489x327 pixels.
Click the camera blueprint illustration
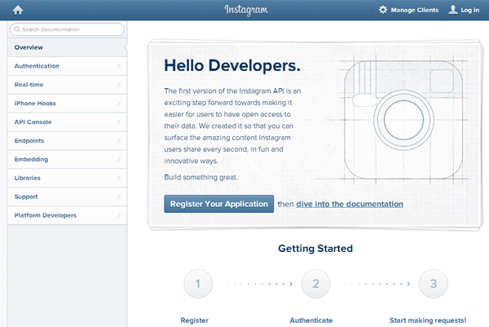tap(403, 120)
